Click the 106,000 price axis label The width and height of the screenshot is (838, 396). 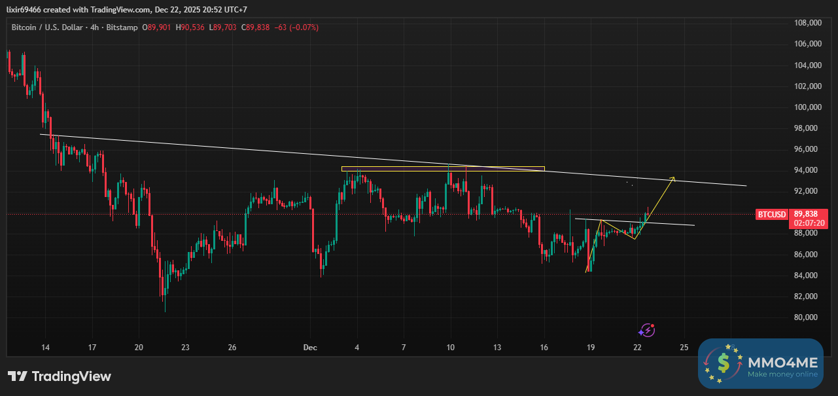[807, 44]
